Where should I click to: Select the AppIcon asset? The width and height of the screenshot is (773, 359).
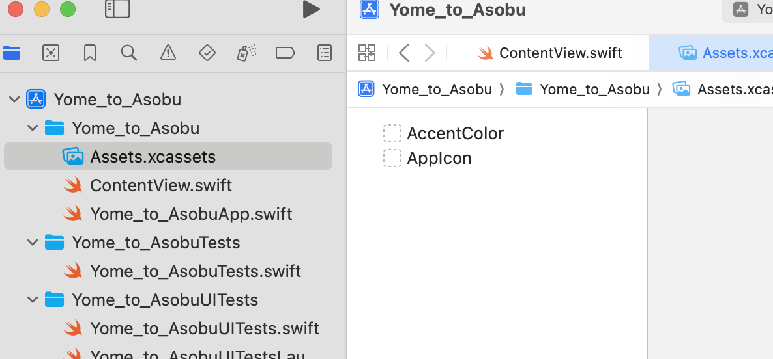coord(439,158)
